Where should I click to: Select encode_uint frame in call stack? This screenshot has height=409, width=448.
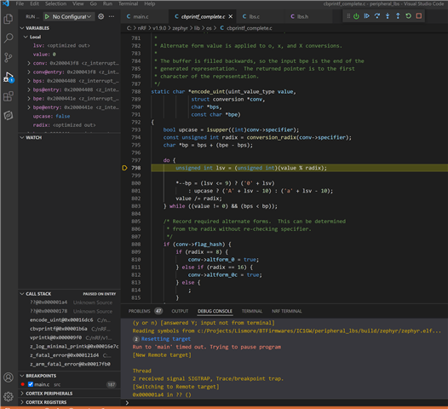coord(70,320)
